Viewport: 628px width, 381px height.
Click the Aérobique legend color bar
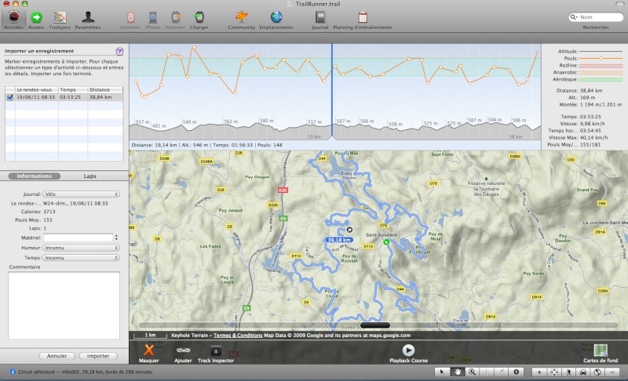coord(601,79)
